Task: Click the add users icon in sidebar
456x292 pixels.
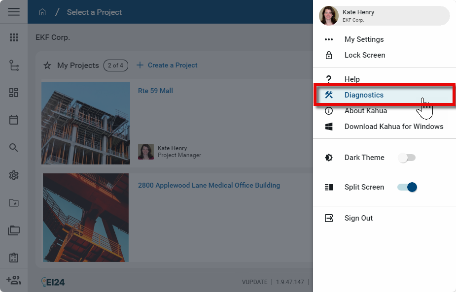Action: coord(14,280)
